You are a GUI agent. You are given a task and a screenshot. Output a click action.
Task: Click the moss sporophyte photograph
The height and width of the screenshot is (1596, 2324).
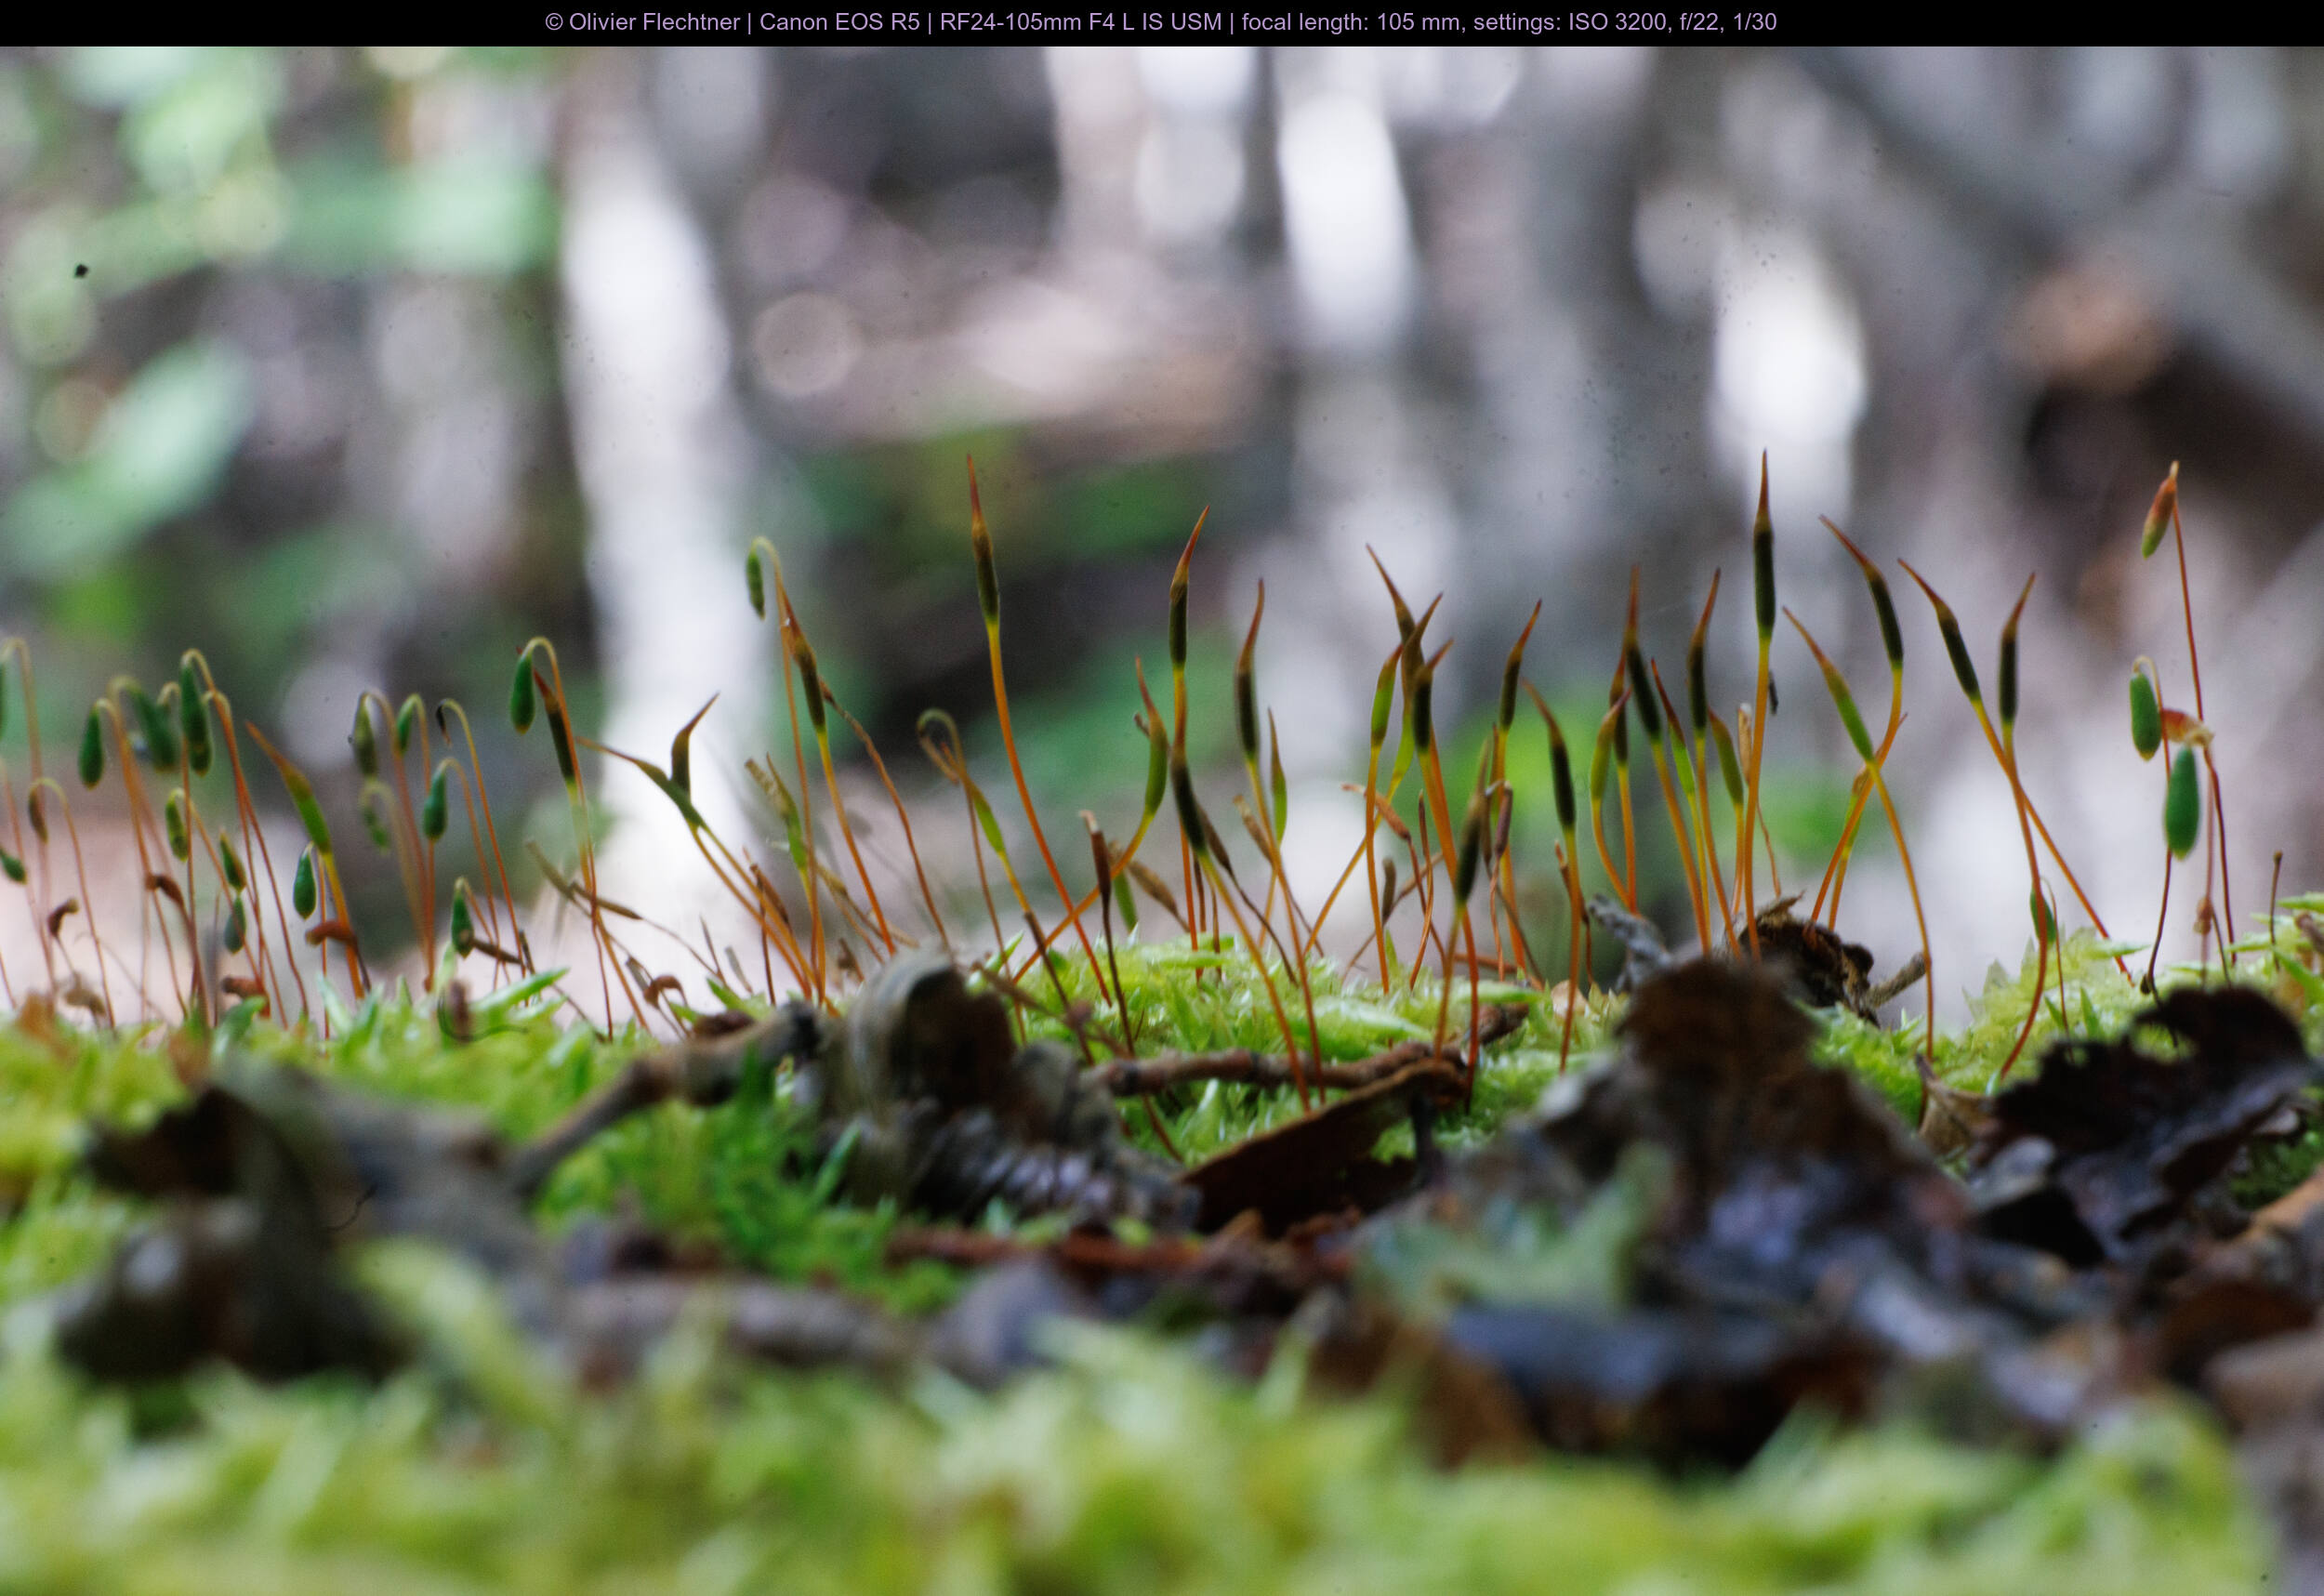(x=1162, y=821)
